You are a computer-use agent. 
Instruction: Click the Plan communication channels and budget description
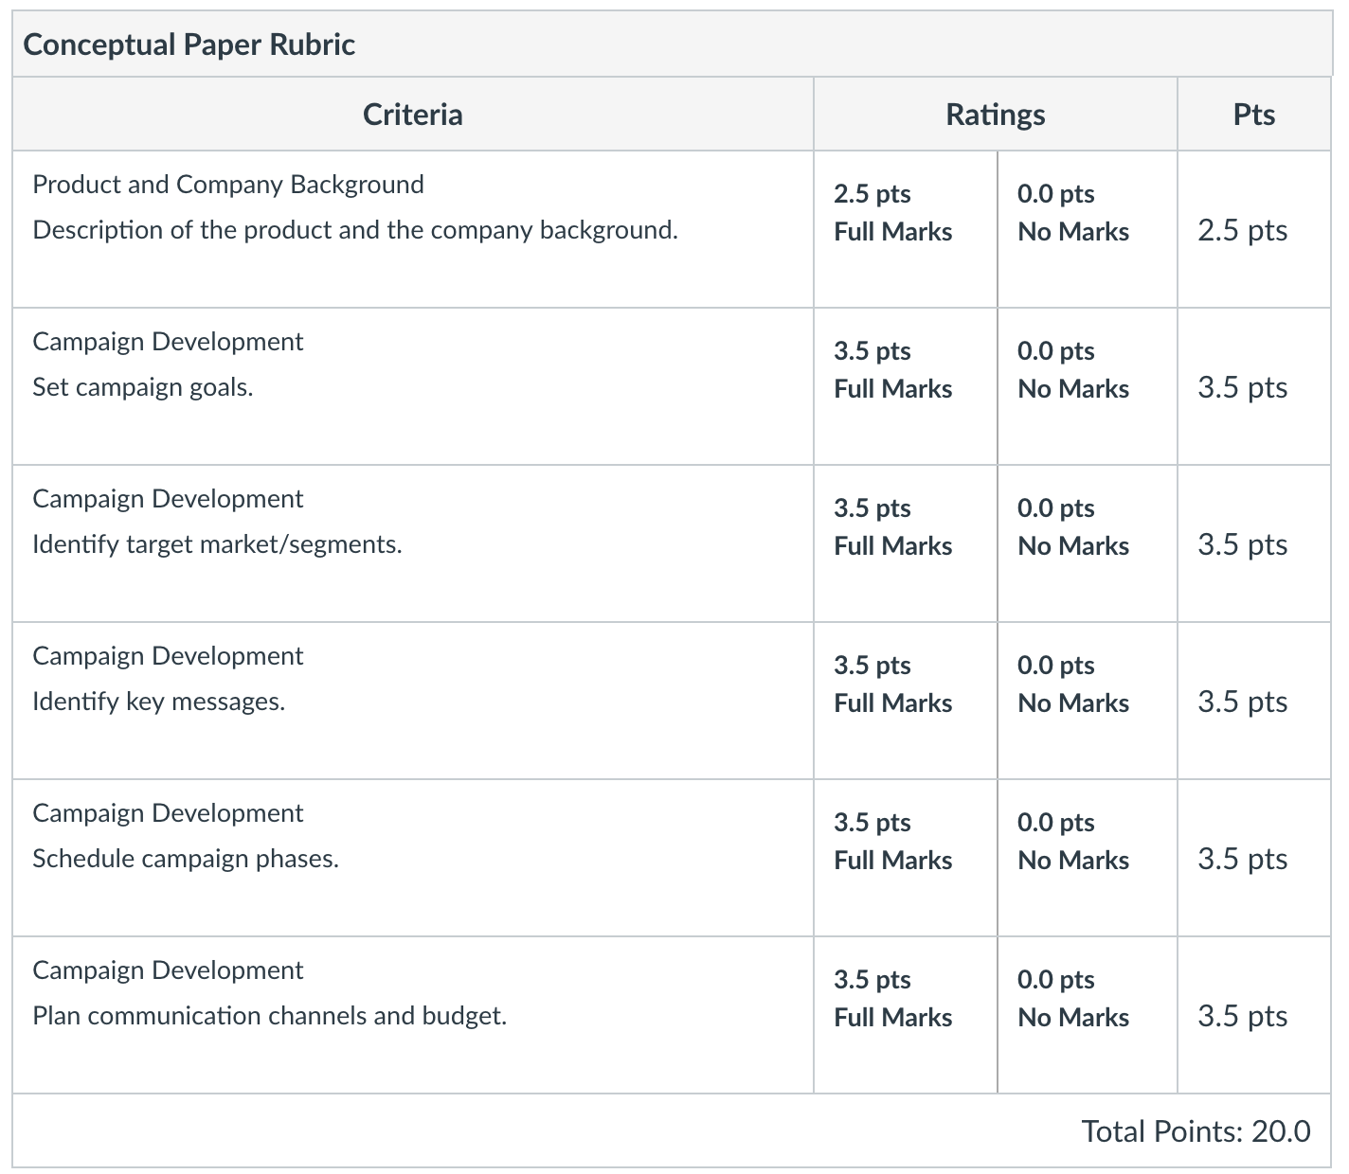[x=270, y=1015]
